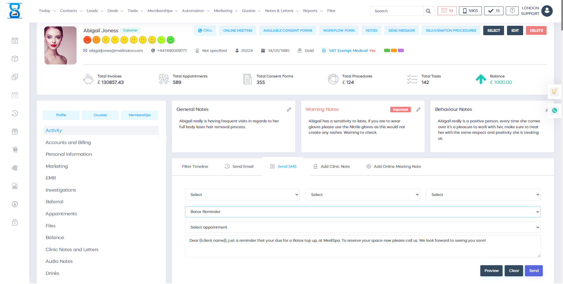
Task: Check the inbox showing 13 unread emails
Action: (x=447, y=11)
